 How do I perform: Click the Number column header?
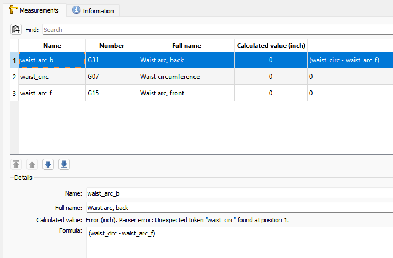[112, 46]
